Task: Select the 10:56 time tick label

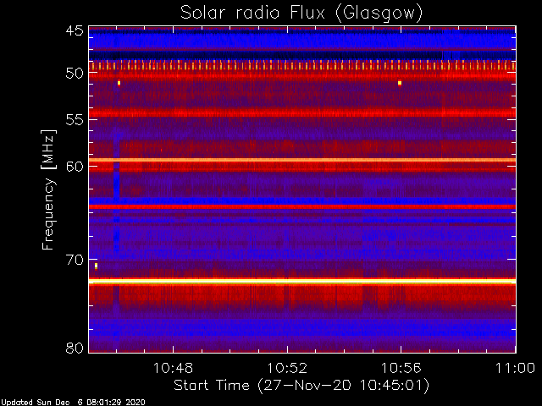Action: [401, 368]
